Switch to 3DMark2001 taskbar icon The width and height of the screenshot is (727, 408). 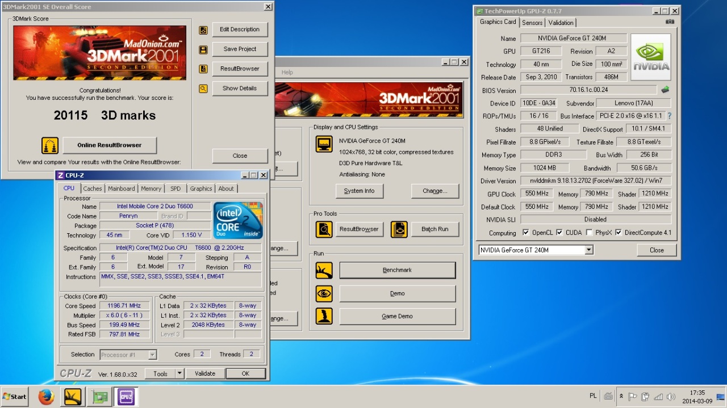tap(73, 397)
